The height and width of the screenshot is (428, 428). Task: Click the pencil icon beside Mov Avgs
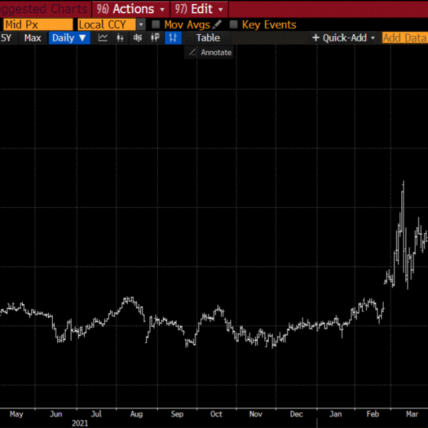(x=217, y=24)
